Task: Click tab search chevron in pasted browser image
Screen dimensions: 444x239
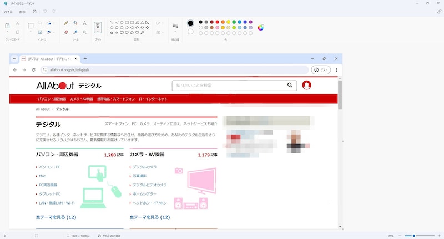Action: (x=14, y=59)
